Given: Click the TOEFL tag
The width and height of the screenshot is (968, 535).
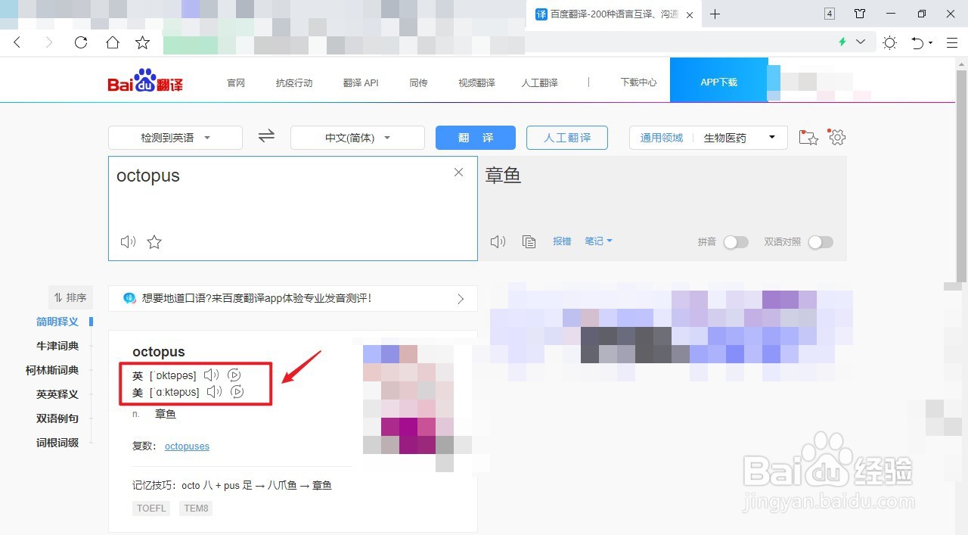Looking at the screenshot, I should point(151,509).
